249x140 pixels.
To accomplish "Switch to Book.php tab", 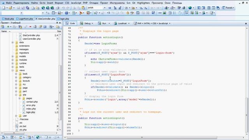I will 8,19.
